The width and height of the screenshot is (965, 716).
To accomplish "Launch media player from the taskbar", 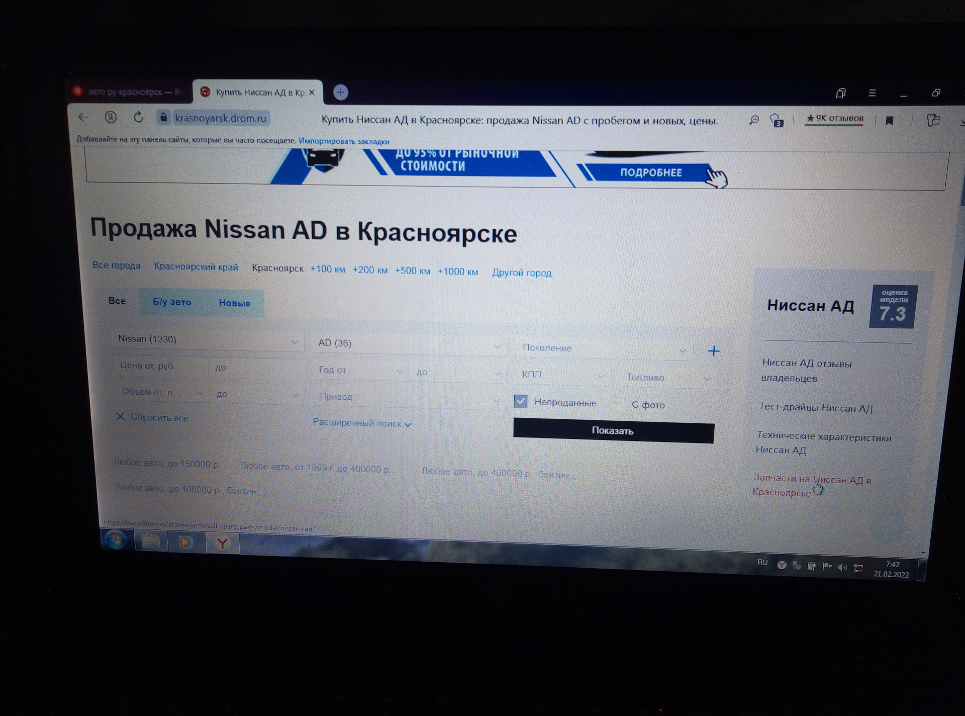I will click(x=185, y=542).
